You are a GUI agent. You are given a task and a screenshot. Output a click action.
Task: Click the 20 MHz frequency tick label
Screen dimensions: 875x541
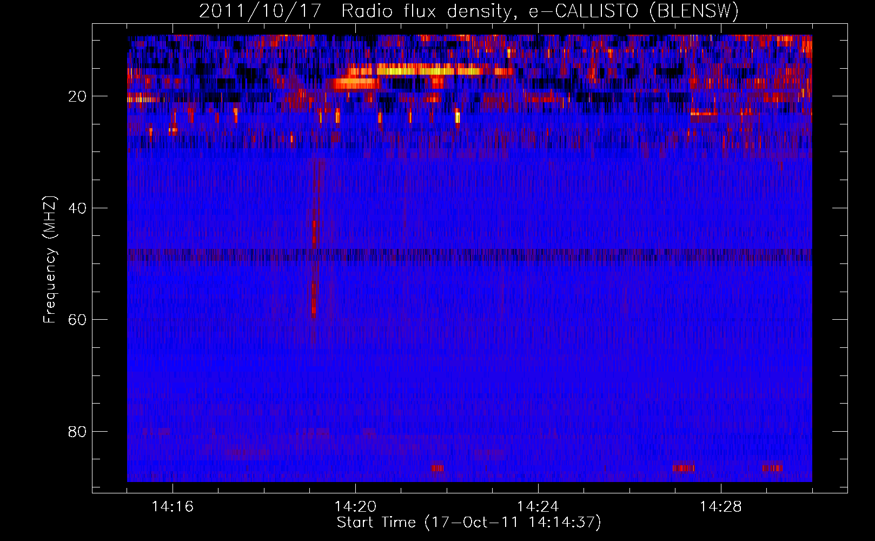click(77, 96)
